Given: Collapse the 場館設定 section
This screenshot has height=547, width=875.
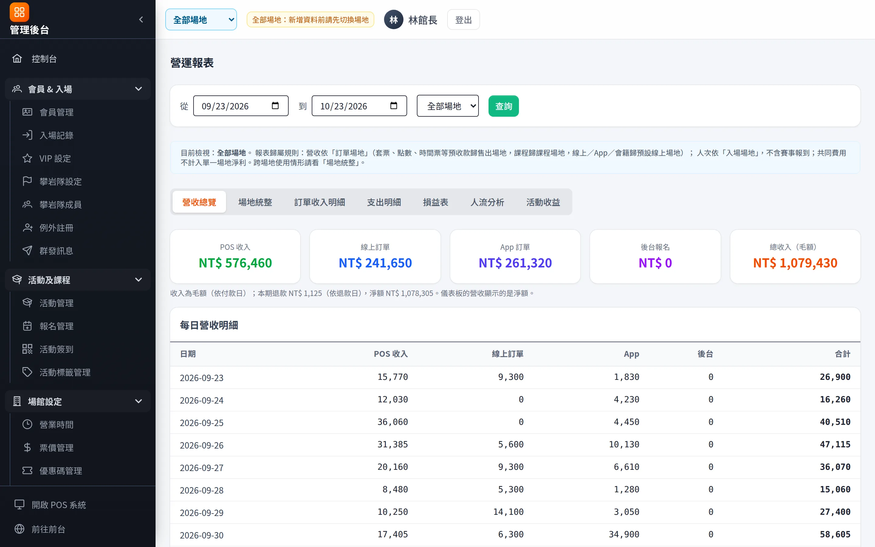Looking at the screenshot, I should 78,401.
